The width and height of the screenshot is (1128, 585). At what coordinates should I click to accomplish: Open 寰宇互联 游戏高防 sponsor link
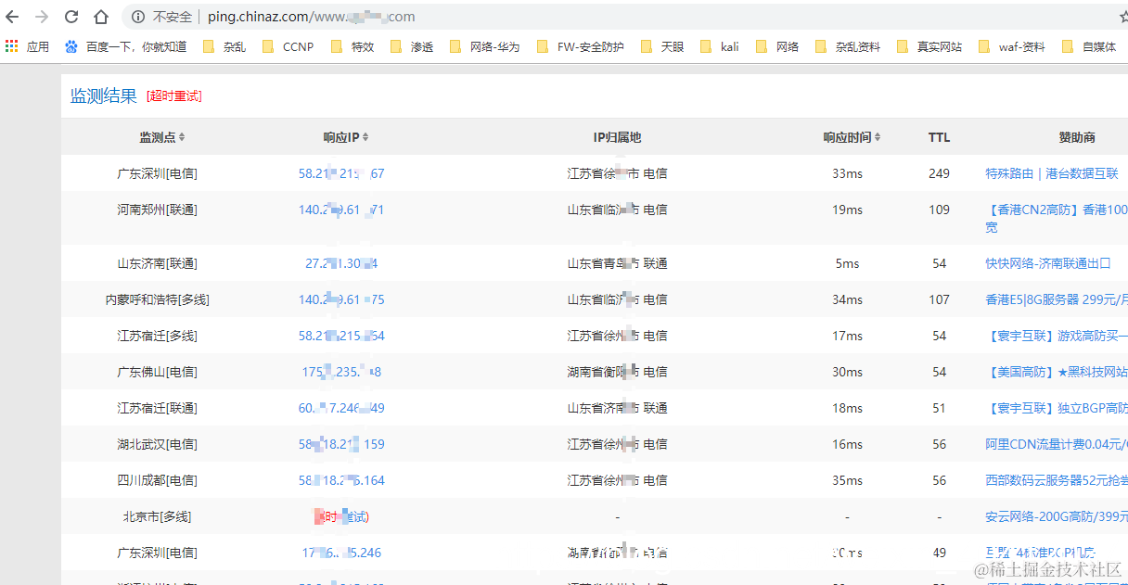pos(1057,336)
